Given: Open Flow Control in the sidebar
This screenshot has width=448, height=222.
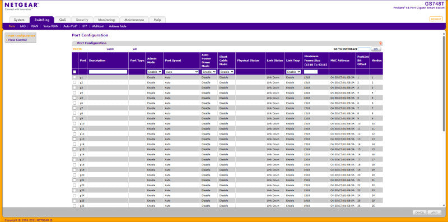Looking at the screenshot, I should tap(17, 40).
